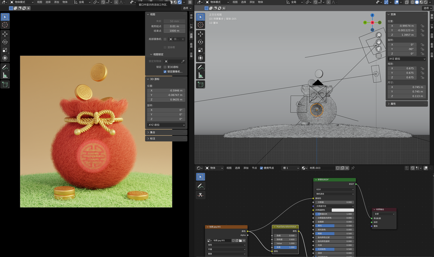434x257 pixels.
Task: Select the Scale tool in left viewport
Action: (x=5, y=50)
